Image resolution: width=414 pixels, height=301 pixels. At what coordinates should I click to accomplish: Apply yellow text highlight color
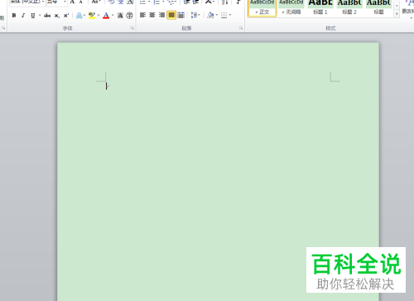(92, 16)
